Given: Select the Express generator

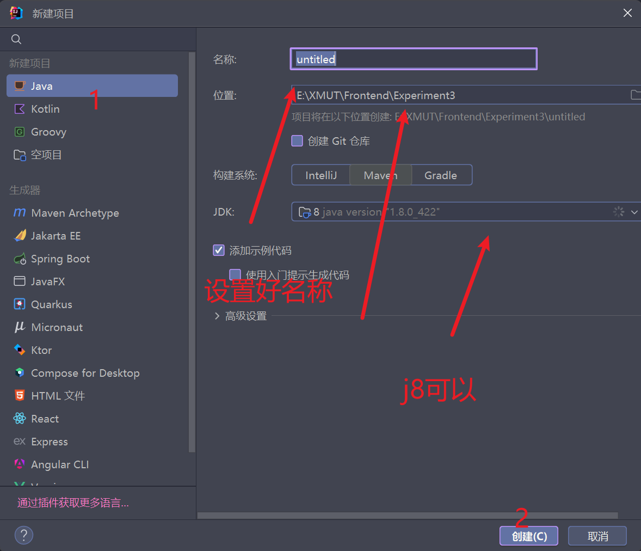Looking at the screenshot, I should pos(92,442).
